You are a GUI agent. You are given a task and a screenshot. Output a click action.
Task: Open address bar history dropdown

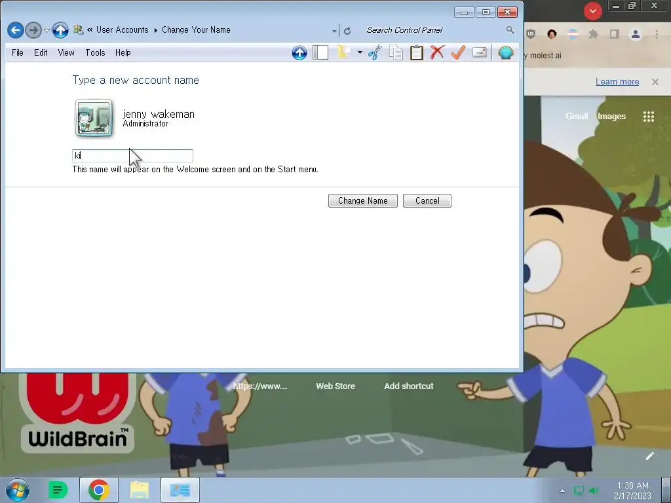tap(334, 31)
